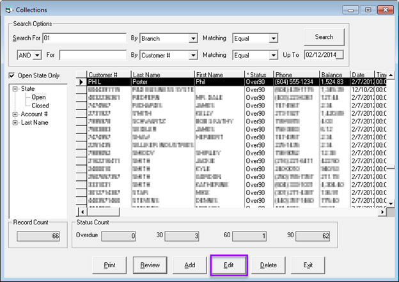
Task: Click the Review button
Action: click(150, 265)
